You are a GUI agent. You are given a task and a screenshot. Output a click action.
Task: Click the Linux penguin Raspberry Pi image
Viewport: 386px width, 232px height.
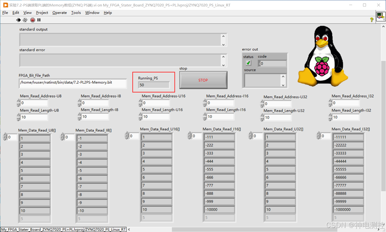click(323, 56)
